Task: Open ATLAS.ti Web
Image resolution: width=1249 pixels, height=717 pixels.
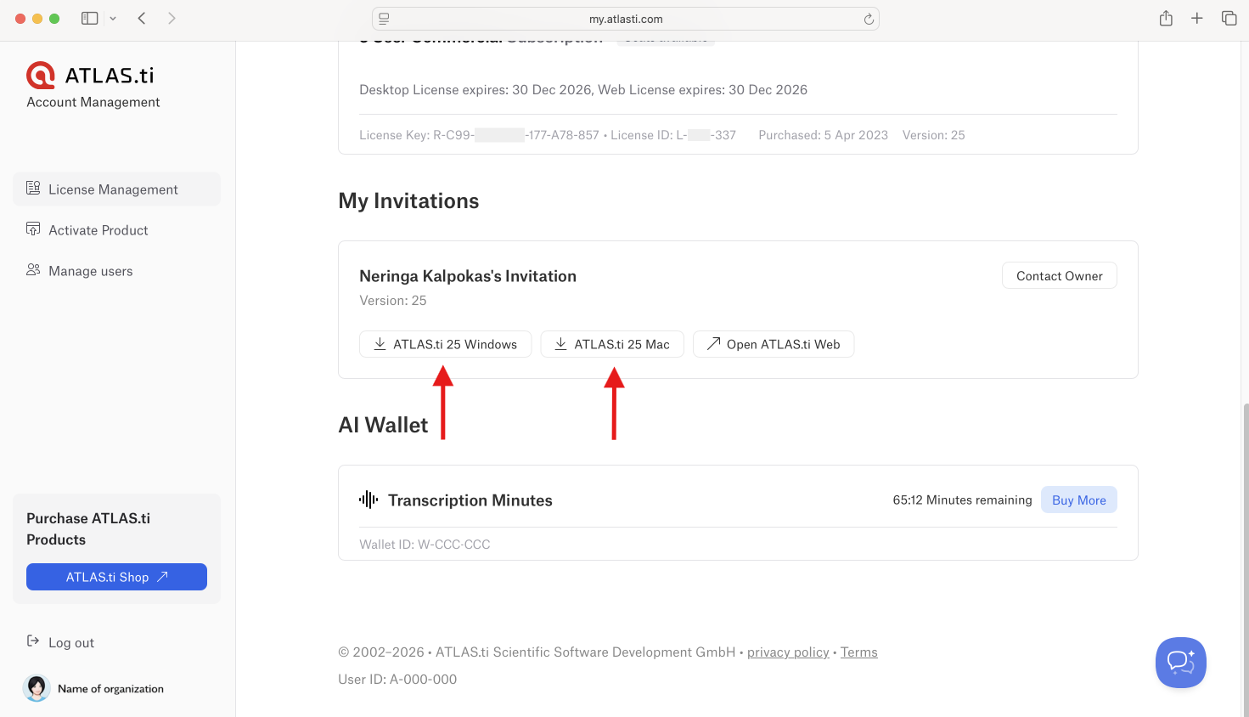Action: (x=774, y=344)
